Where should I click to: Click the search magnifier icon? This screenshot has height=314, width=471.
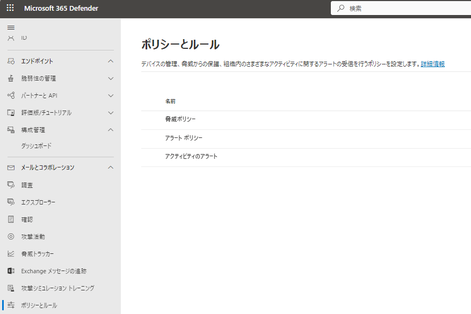click(340, 9)
